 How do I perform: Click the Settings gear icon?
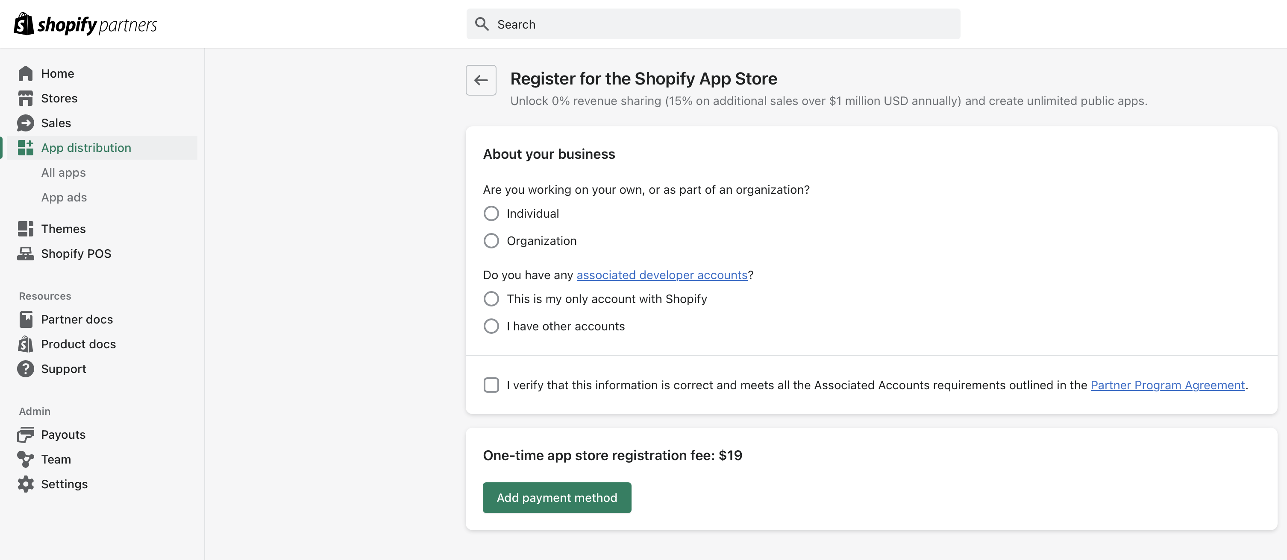[x=26, y=484]
